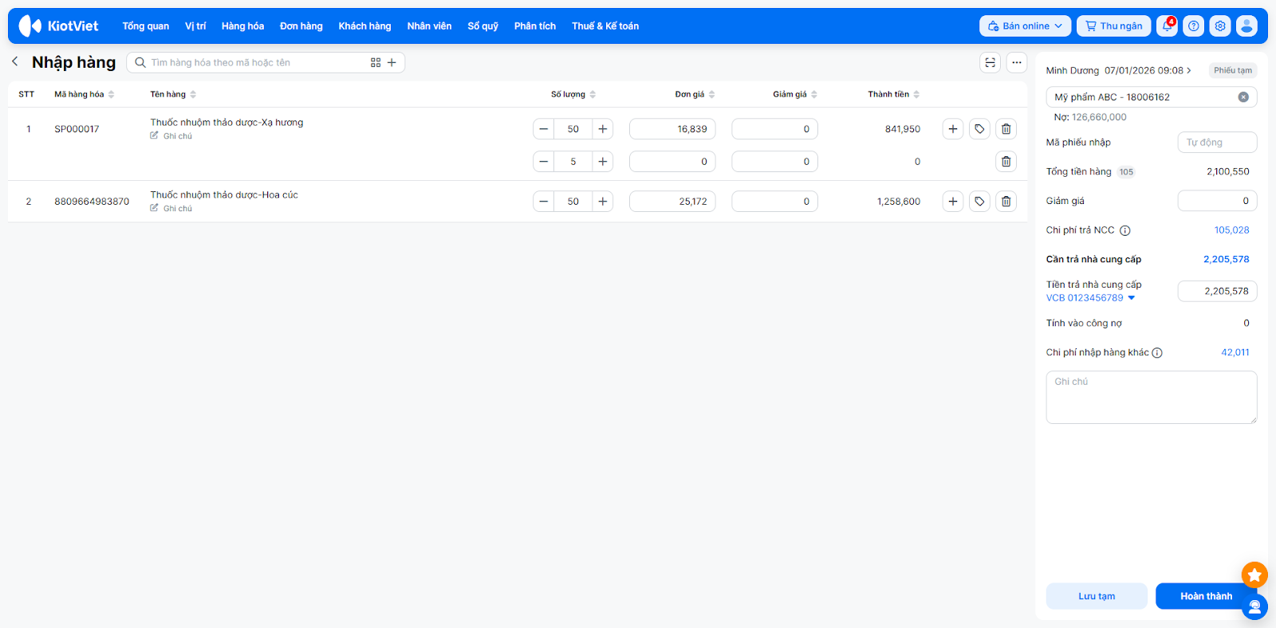
Task: Add a line for Thuốc nhuộm thảo dược-Xạ hương
Action: (x=953, y=129)
